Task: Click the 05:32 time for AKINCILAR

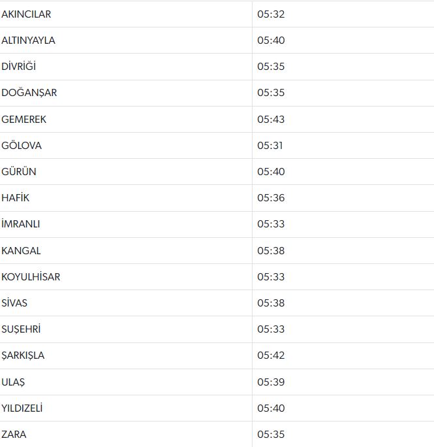Action: 271,14
